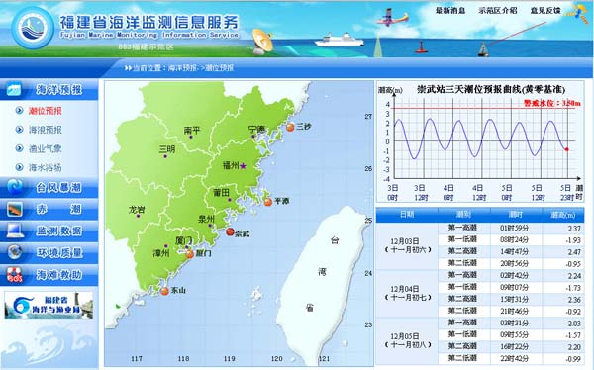Open 海浪预报 submenu item
The image size is (594, 370).
coord(46,130)
